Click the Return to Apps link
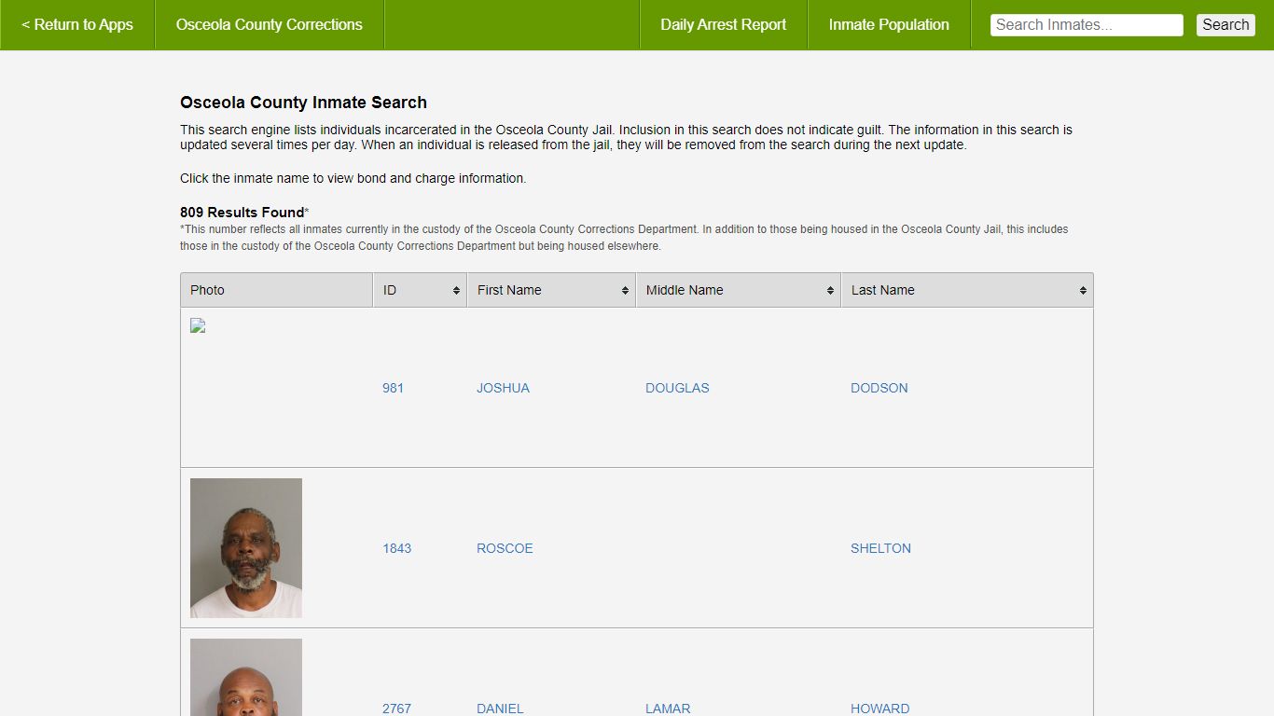1274x716 pixels. 77,25
